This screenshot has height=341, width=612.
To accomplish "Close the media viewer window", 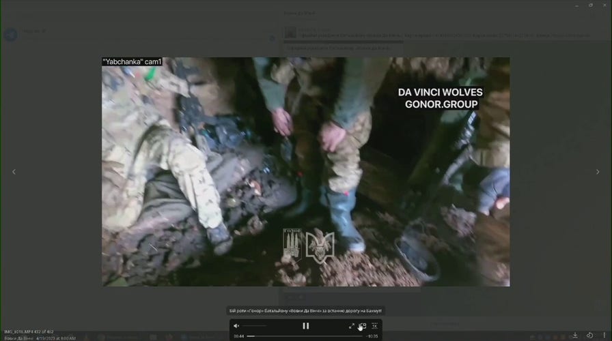I will point(604,5).
